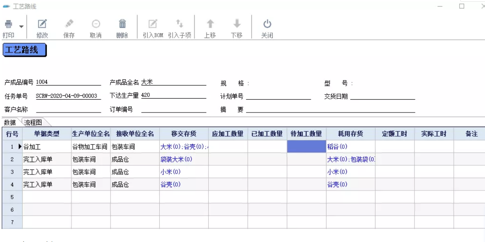Click the 删除 trash icon

tap(123, 24)
